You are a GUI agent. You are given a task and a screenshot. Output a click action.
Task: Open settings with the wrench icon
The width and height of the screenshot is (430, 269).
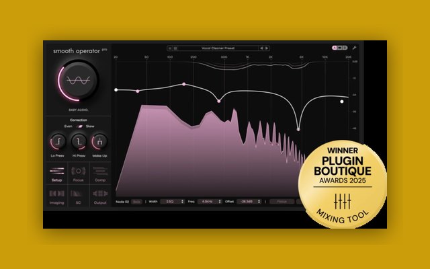tap(354, 48)
